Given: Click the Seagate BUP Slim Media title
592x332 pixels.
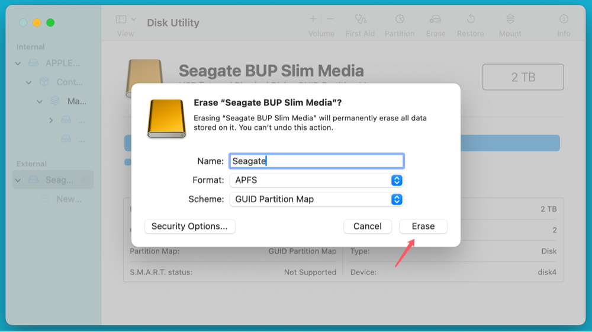Looking at the screenshot, I should 271,71.
